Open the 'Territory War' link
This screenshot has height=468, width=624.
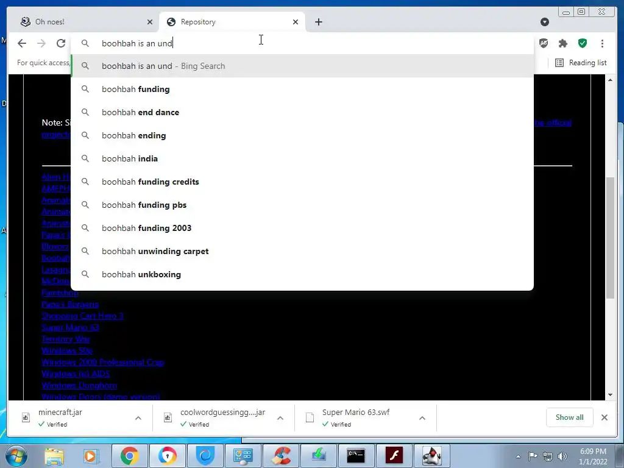pos(66,339)
